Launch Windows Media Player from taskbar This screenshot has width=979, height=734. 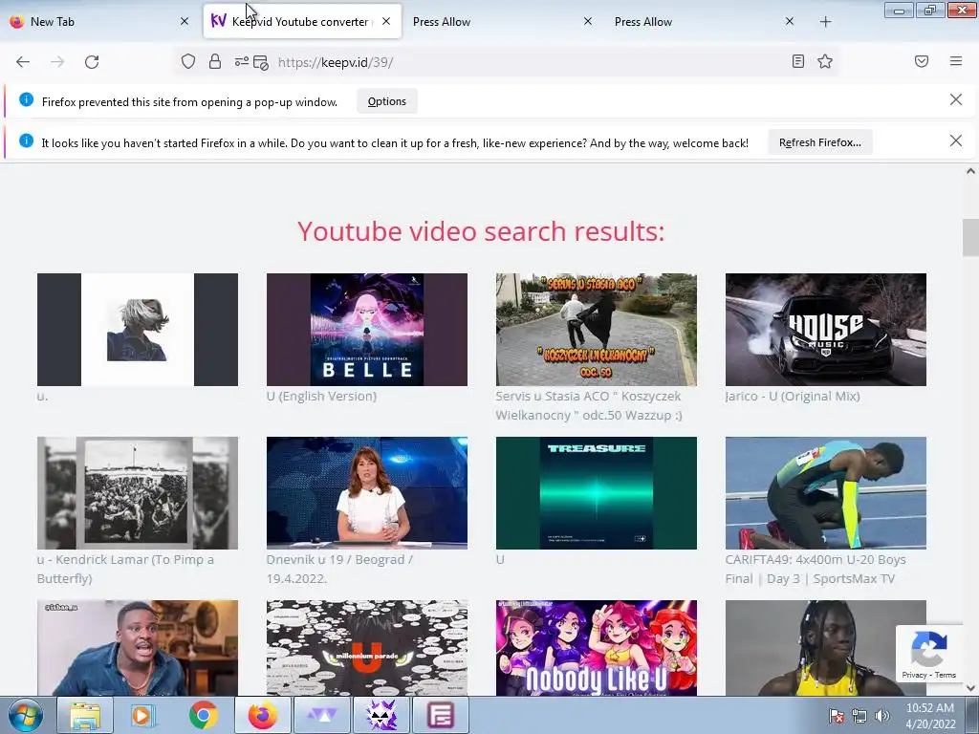point(143,715)
